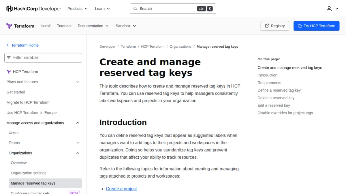346x194 pixels.
Task: Go back to Terraform Home
Action: click(x=25, y=45)
